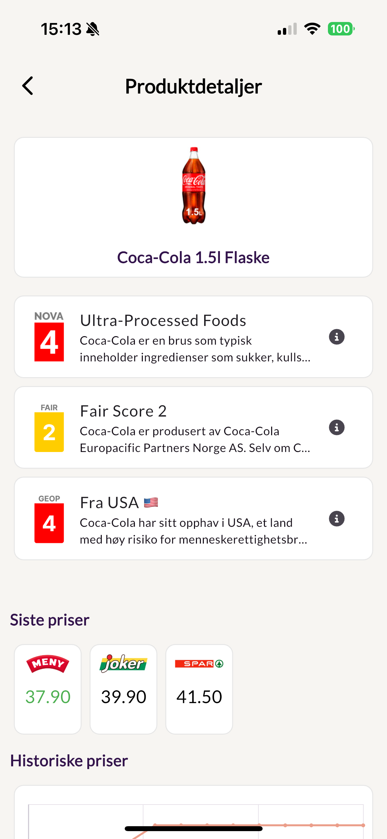Viewport: 387px width, 839px height.
Task: Tap the red NOVA 4 badge
Action: point(49,337)
